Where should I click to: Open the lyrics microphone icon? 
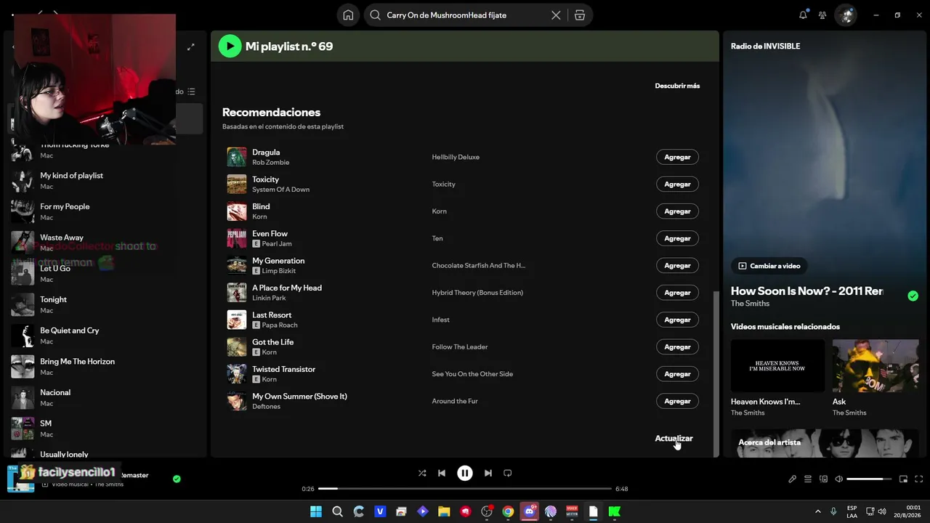pyautogui.click(x=793, y=479)
